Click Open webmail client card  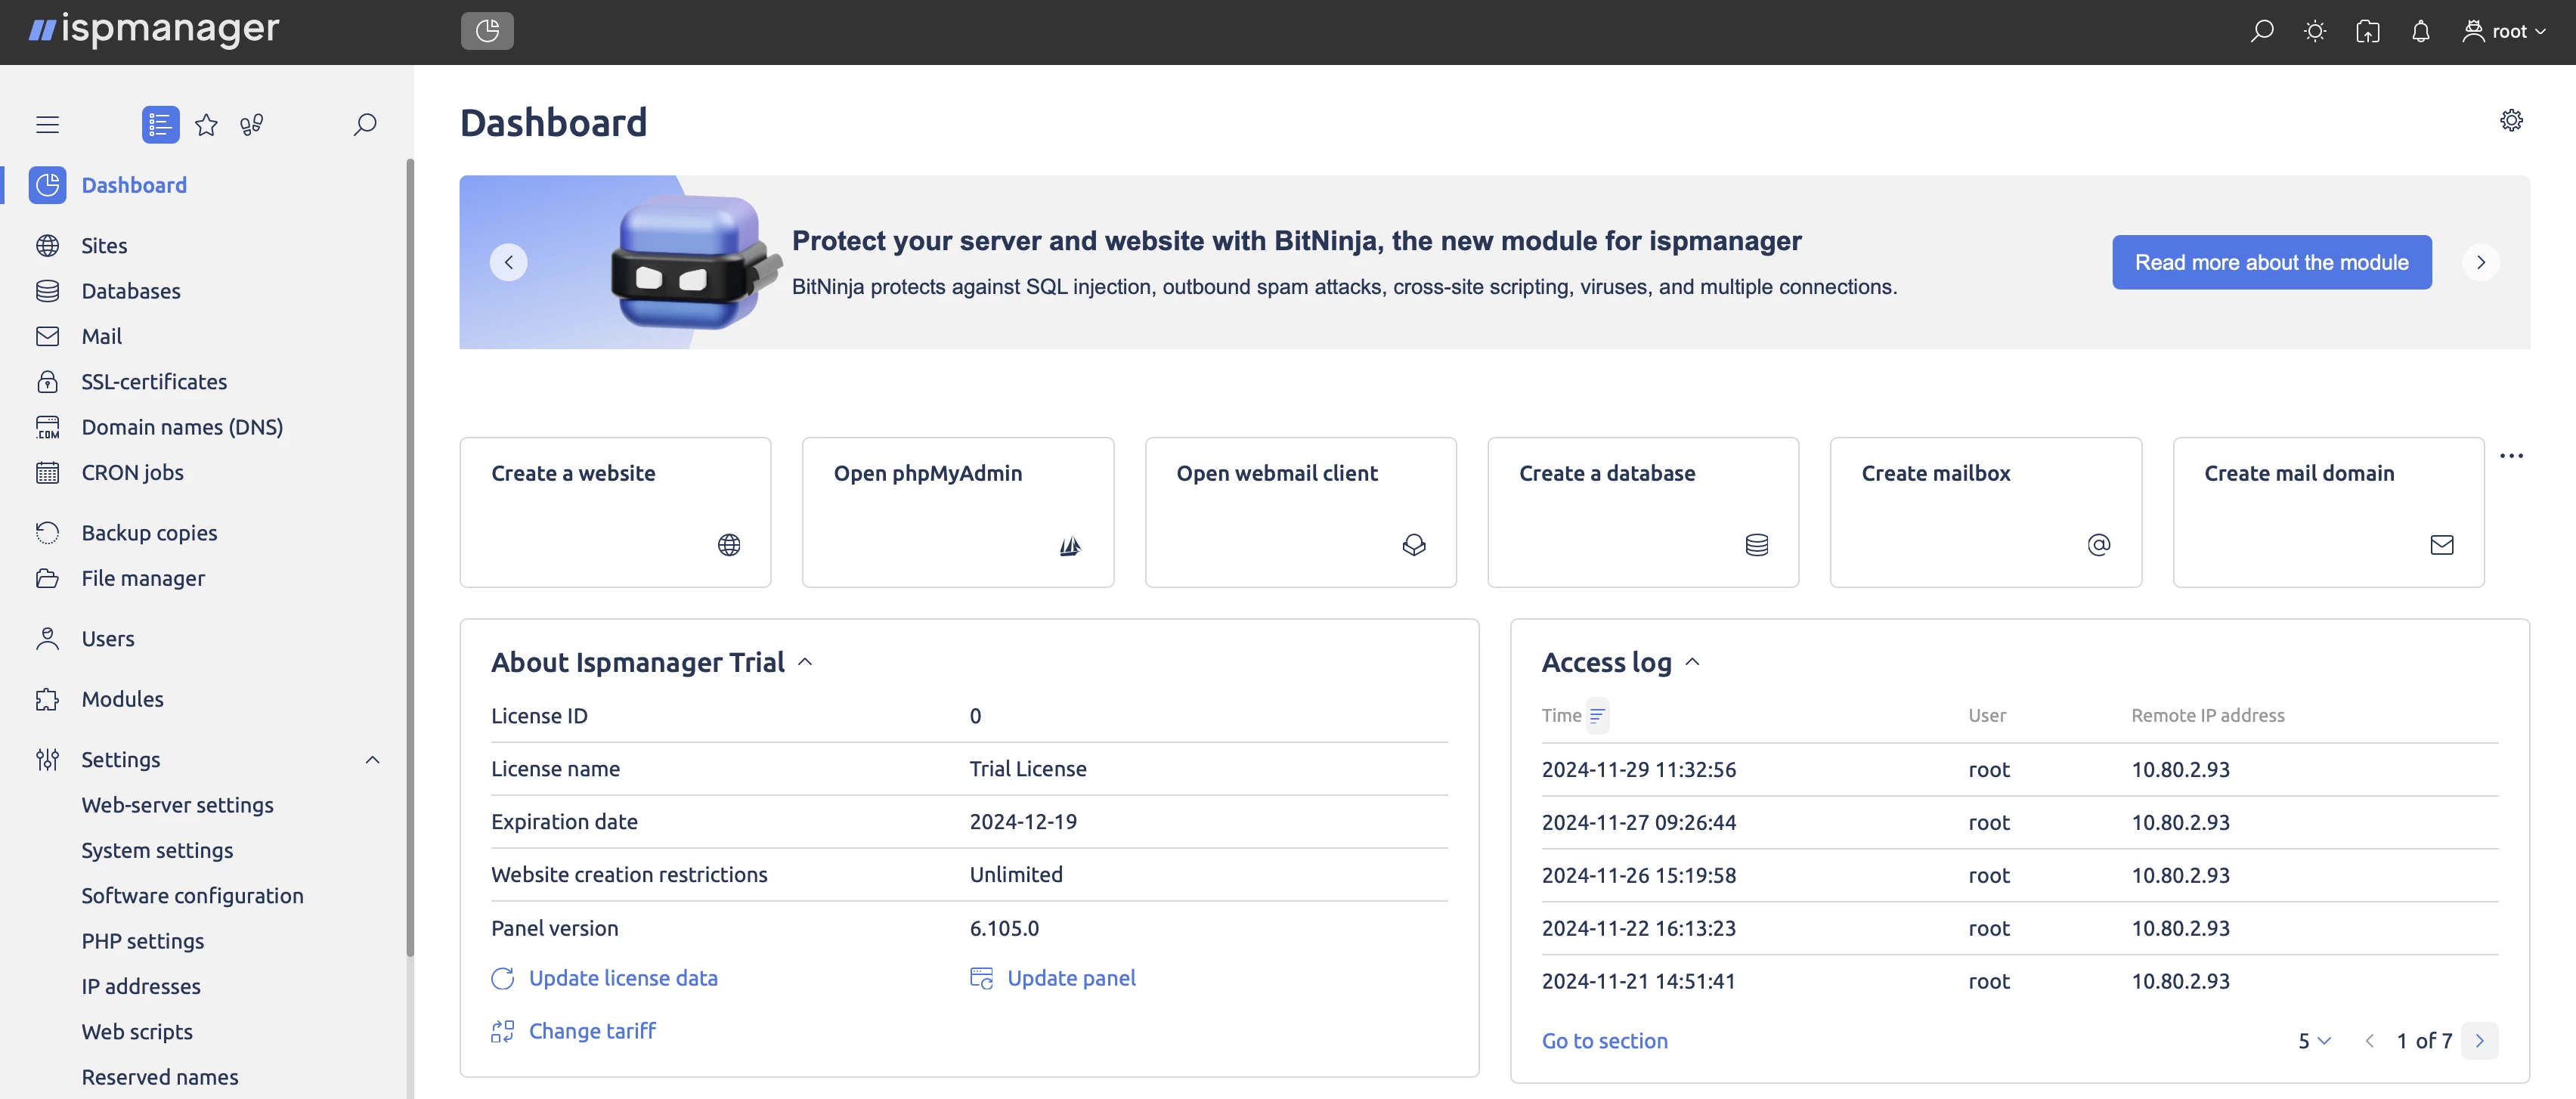[1300, 512]
